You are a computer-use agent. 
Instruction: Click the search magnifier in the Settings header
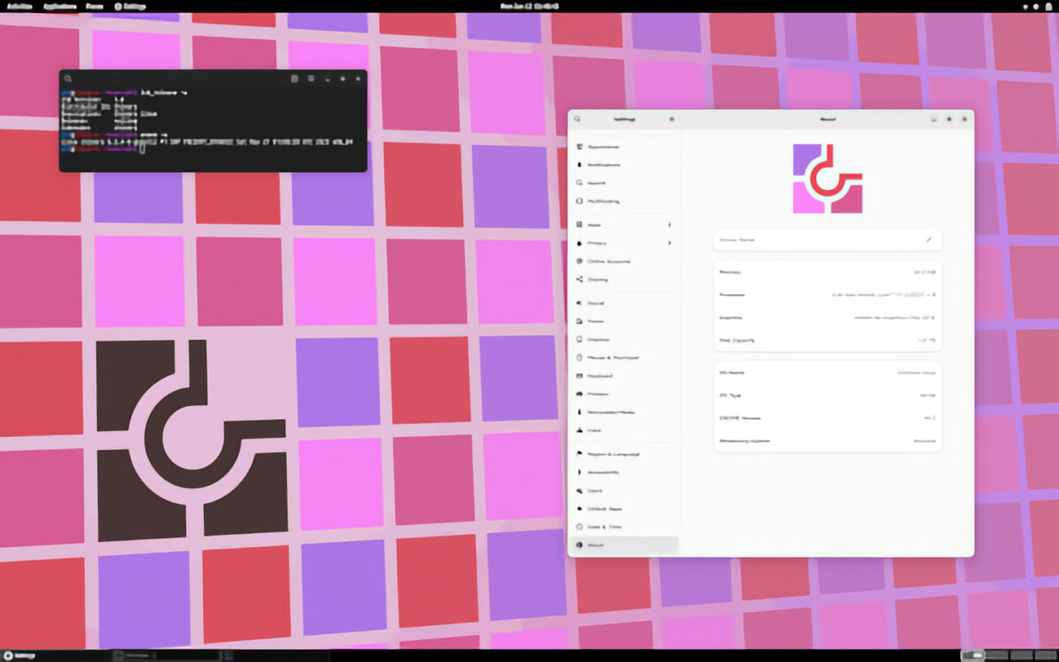tap(577, 117)
